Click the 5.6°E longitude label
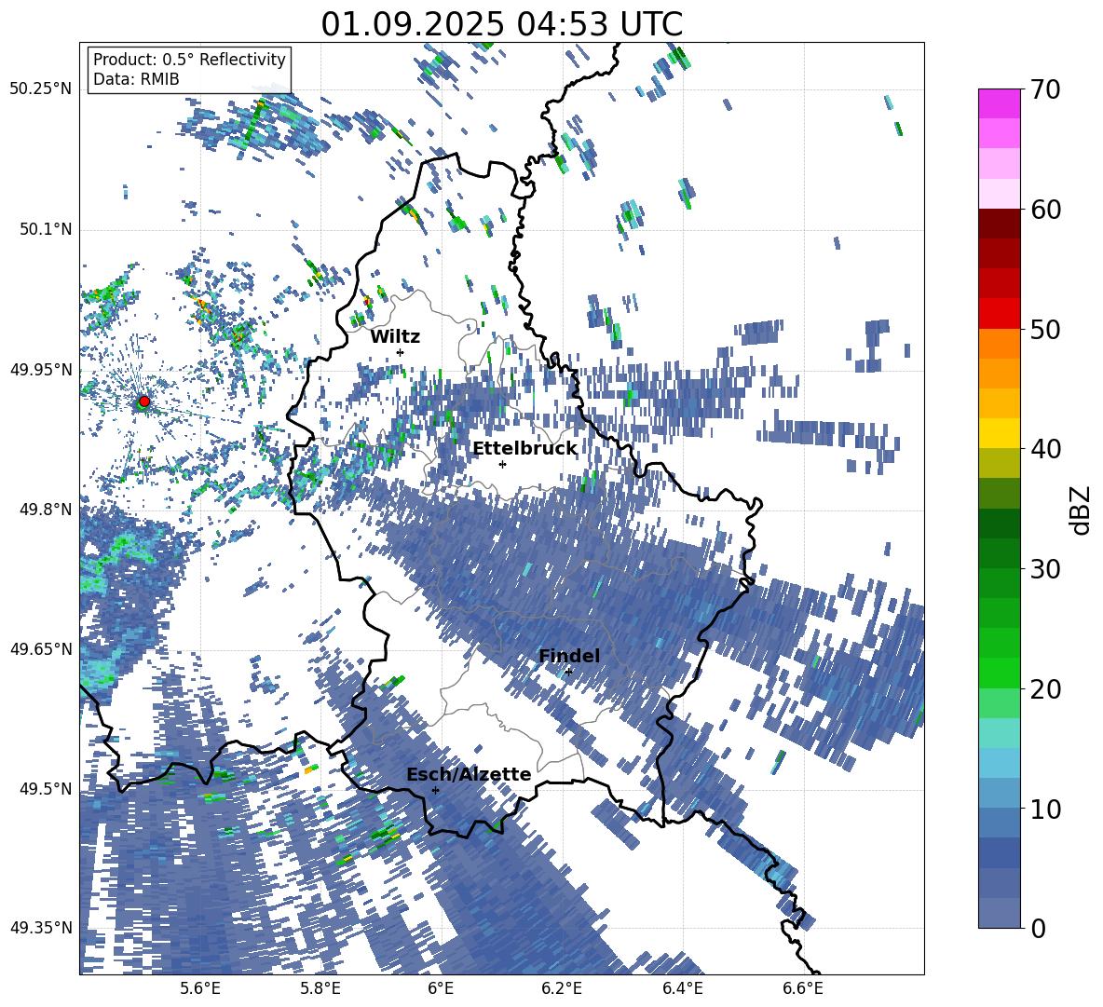 pyautogui.click(x=199, y=988)
